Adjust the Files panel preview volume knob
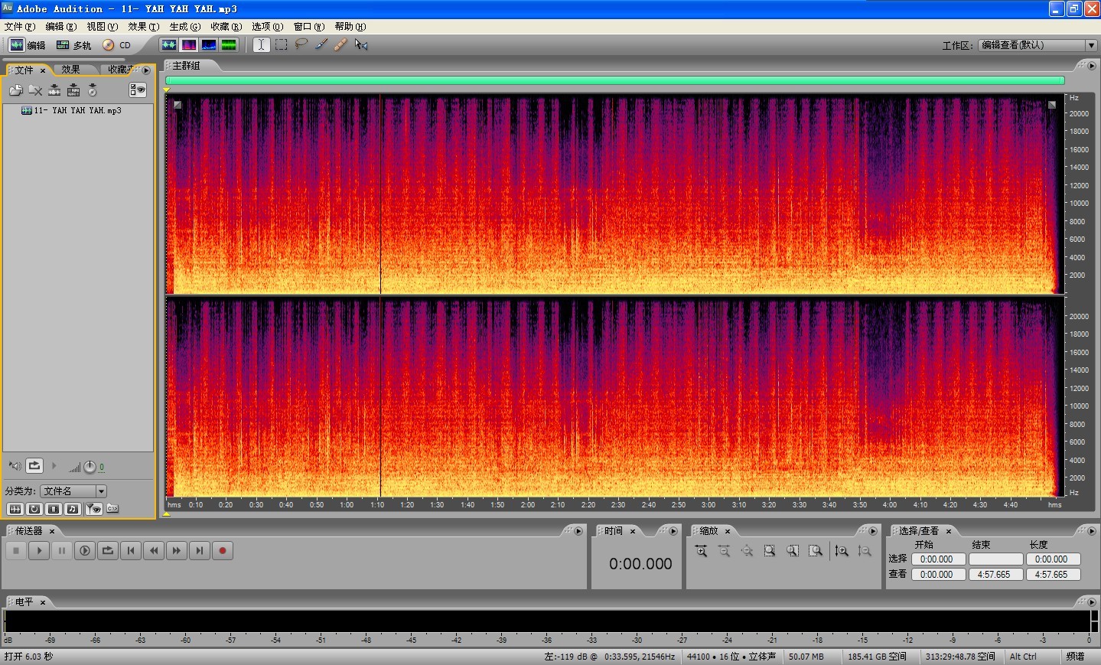 point(90,467)
